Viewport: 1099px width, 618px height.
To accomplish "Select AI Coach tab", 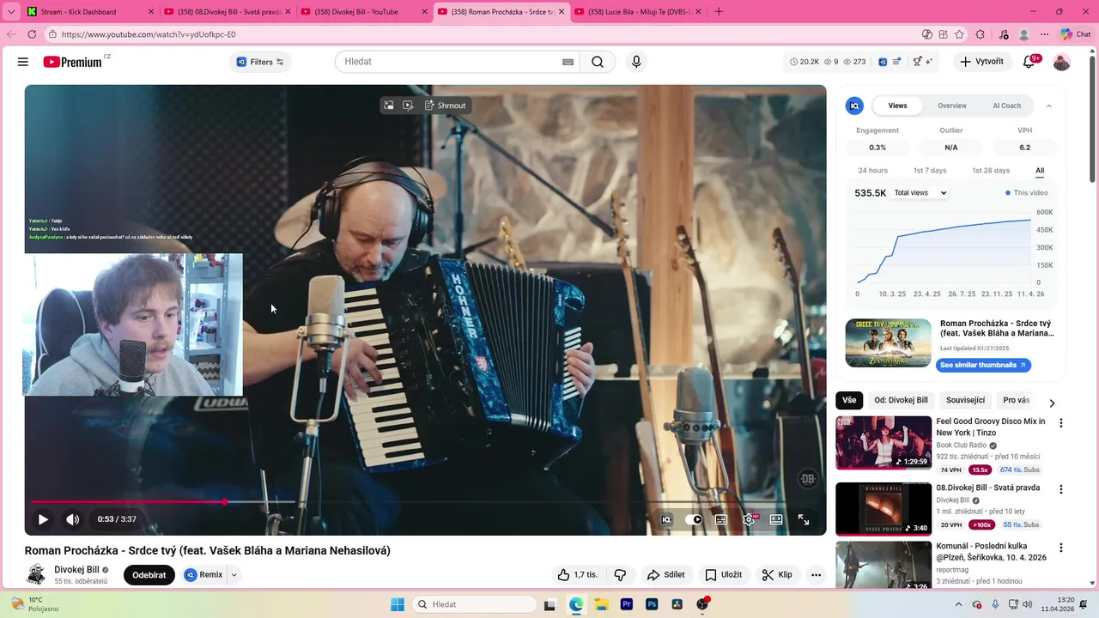I will point(1007,106).
